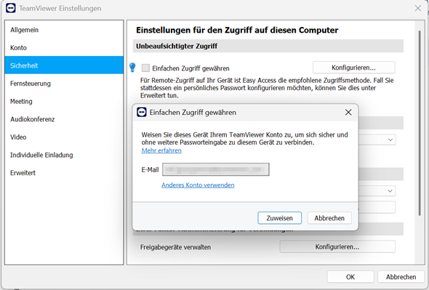Image resolution: width=429 pixels, height=290 pixels.
Task: Click the E-Mail label
Action: 150,169
